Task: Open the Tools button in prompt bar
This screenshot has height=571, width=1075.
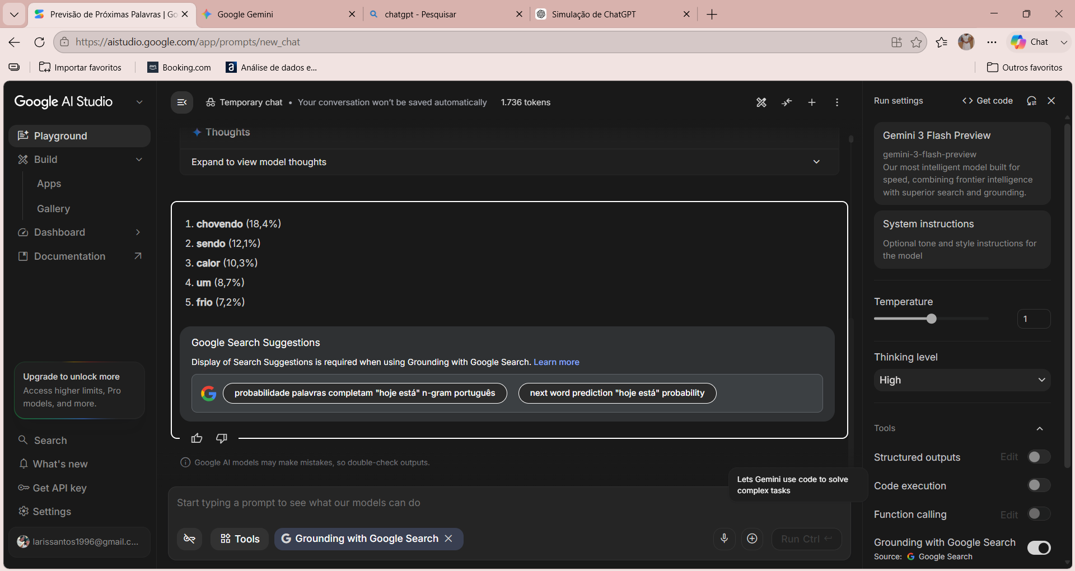Action: pos(240,539)
